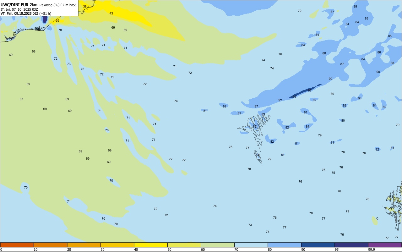Click the 0–10 dark orange legend swatch

(x=17, y=245)
